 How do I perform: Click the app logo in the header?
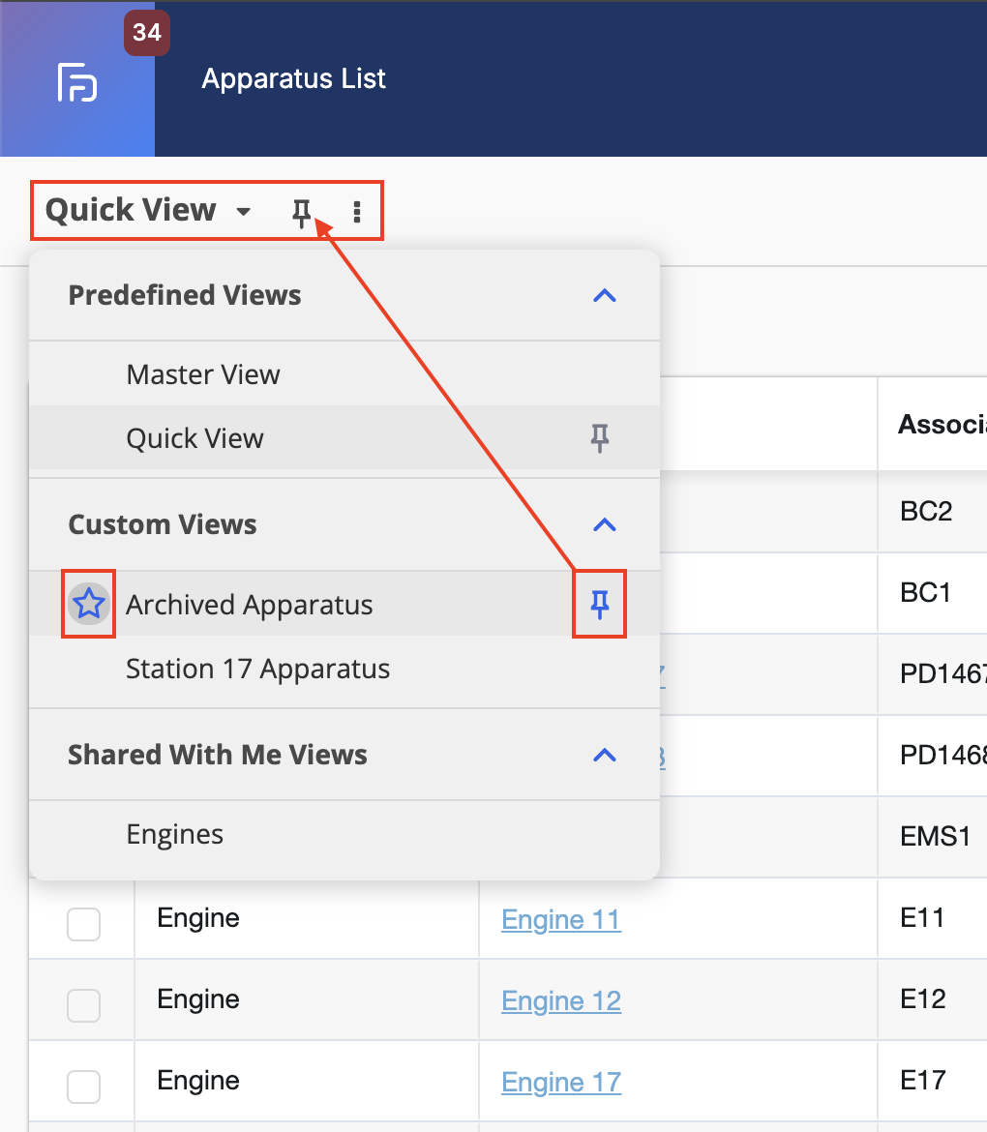(x=77, y=82)
